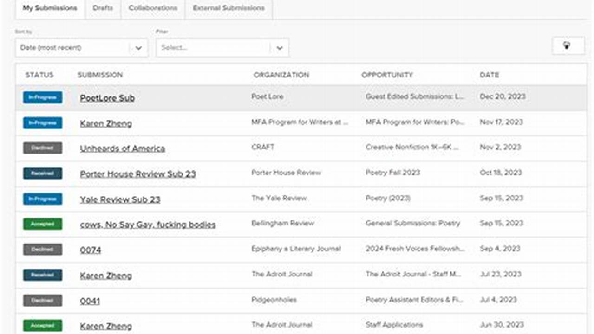The width and height of the screenshot is (594, 334).
Task: Open the Yale Review Sub 23 submission
Action: pyautogui.click(x=121, y=199)
